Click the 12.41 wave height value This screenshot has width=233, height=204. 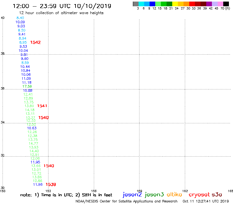(28, 94)
